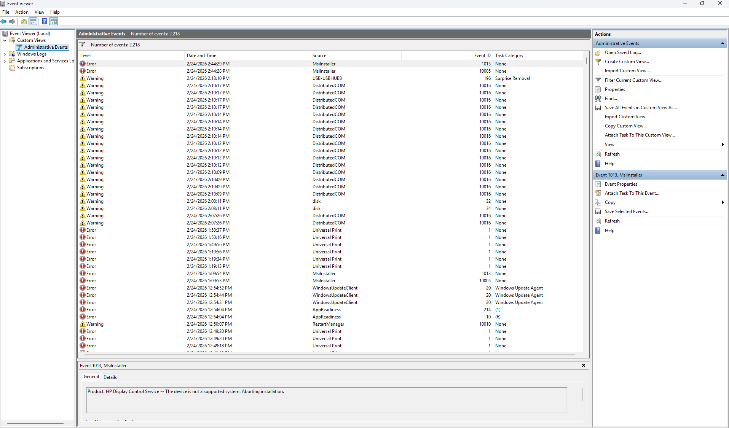Image resolution: width=729 pixels, height=428 pixels.
Task: Click the Event Properties icon
Action: [598, 184]
